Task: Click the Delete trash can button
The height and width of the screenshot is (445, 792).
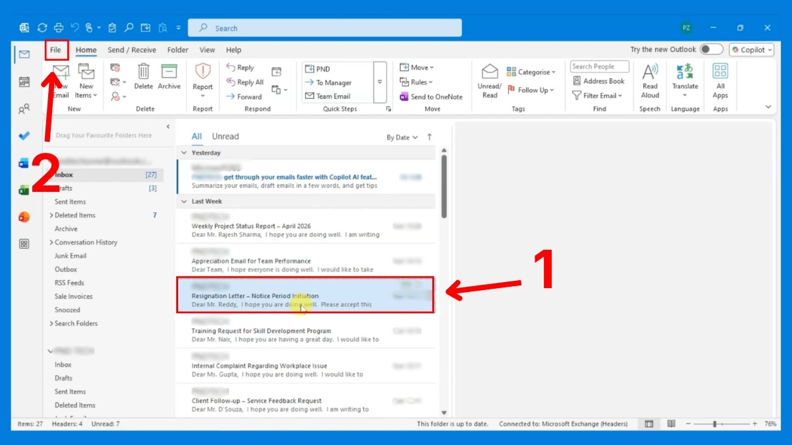Action: pyautogui.click(x=143, y=76)
